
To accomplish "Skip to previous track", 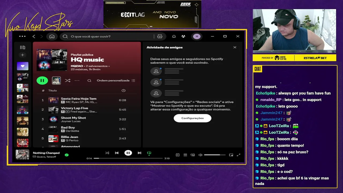I will 117,153.
